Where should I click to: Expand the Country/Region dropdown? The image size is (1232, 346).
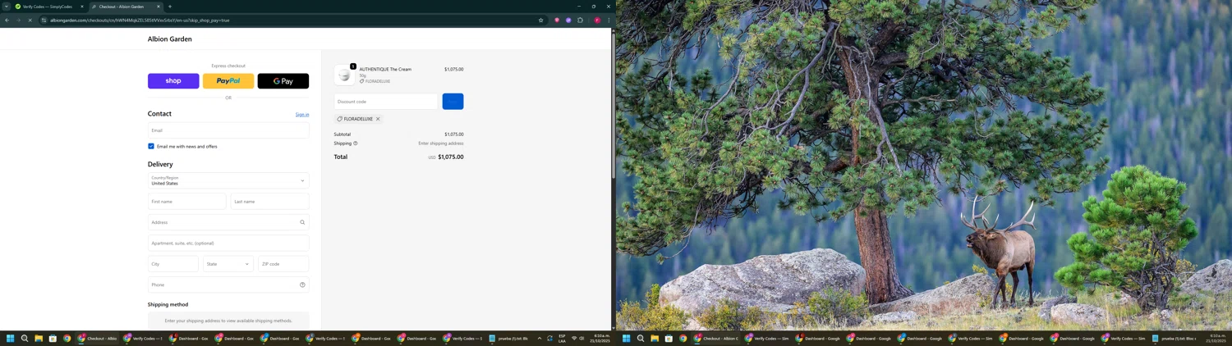click(228, 180)
